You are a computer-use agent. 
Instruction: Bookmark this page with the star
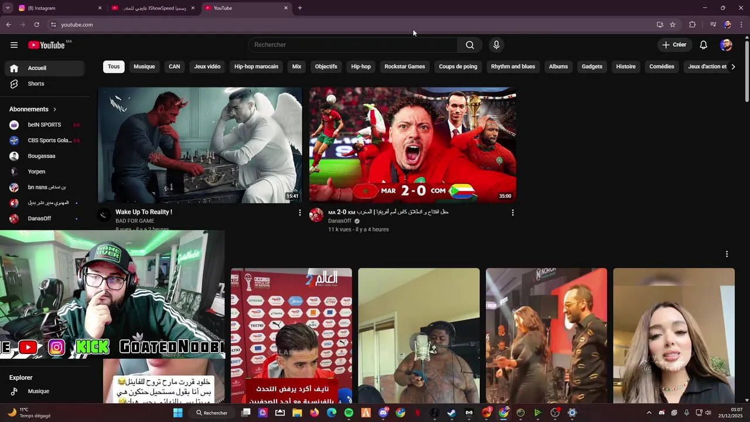[x=673, y=25]
